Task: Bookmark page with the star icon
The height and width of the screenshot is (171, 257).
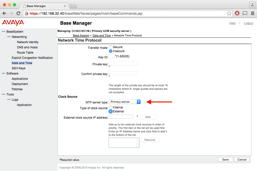Action: pyautogui.click(x=229, y=13)
